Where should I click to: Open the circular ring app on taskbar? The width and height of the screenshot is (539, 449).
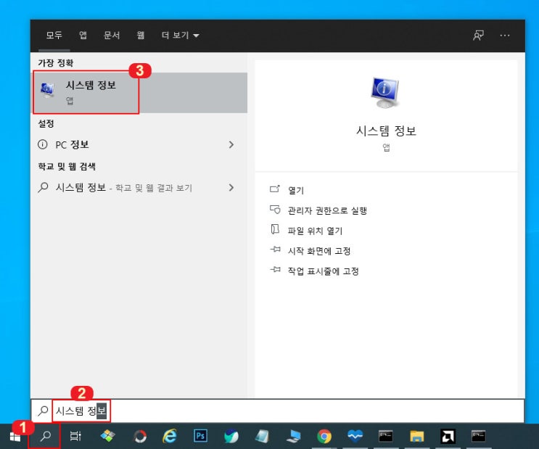(x=140, y=436)
